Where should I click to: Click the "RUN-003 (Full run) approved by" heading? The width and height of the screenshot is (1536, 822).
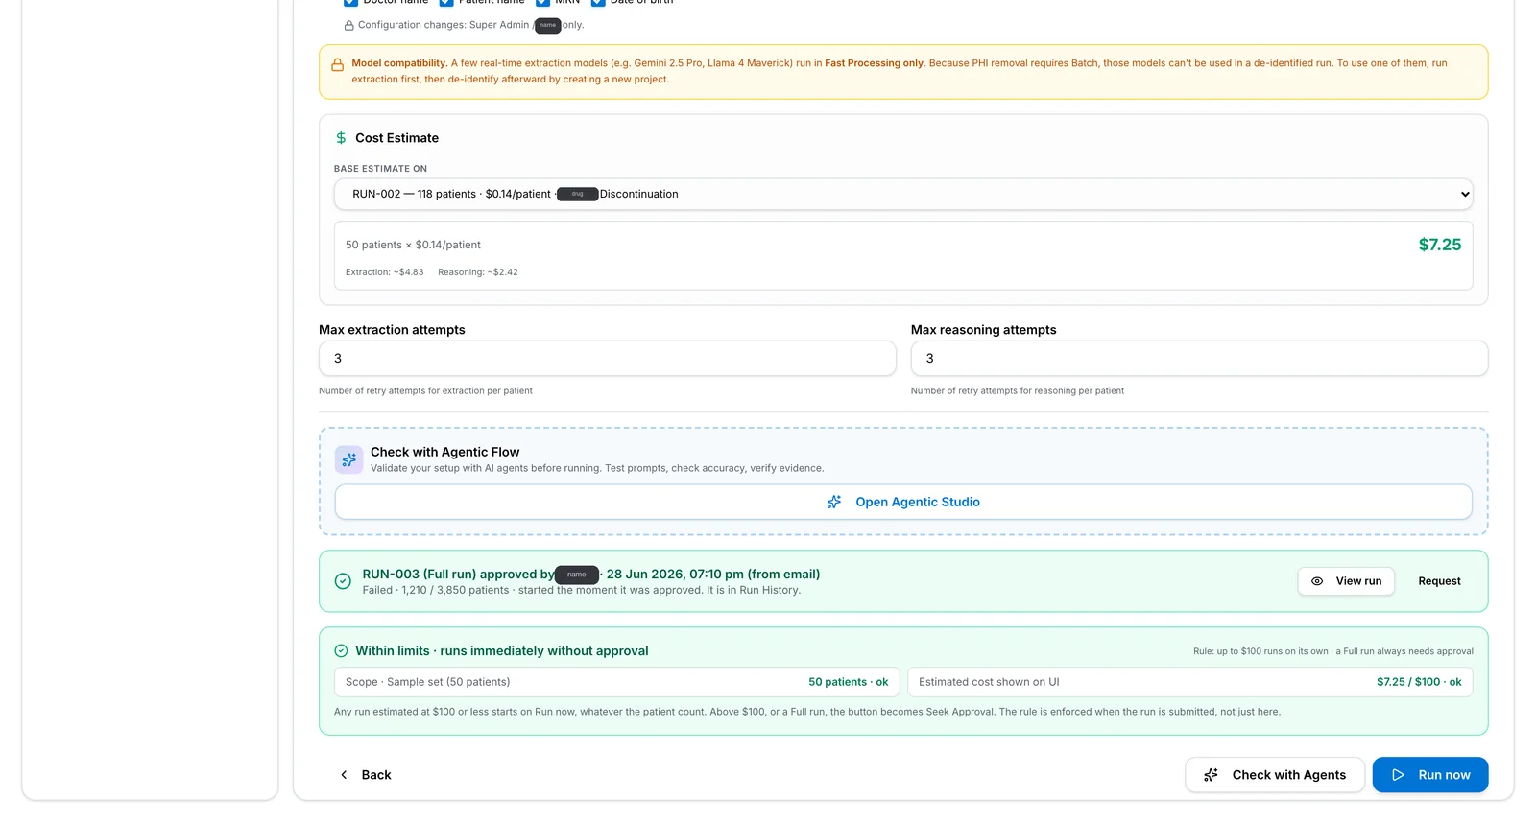(458, 575)
